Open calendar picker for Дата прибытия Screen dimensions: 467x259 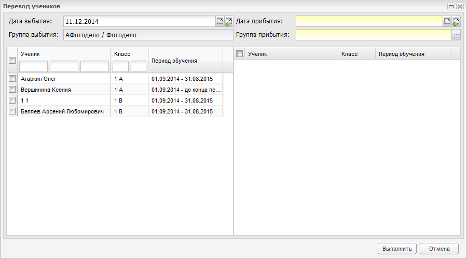[x=447, y=21]
